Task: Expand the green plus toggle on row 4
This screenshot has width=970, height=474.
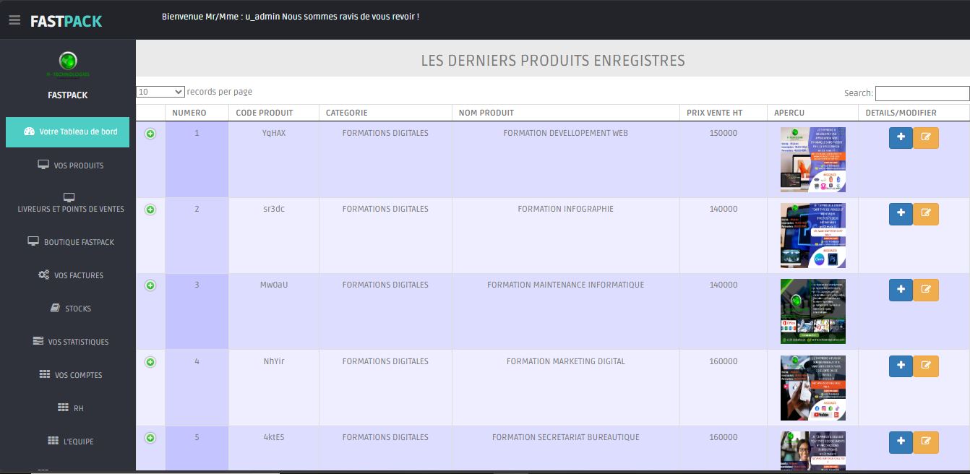Action: click(x=150, y=362)
